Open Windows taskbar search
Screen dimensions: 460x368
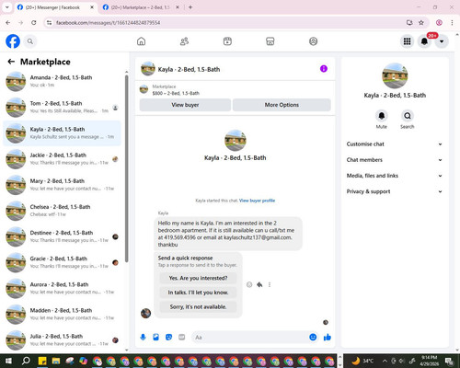point(26,361)
